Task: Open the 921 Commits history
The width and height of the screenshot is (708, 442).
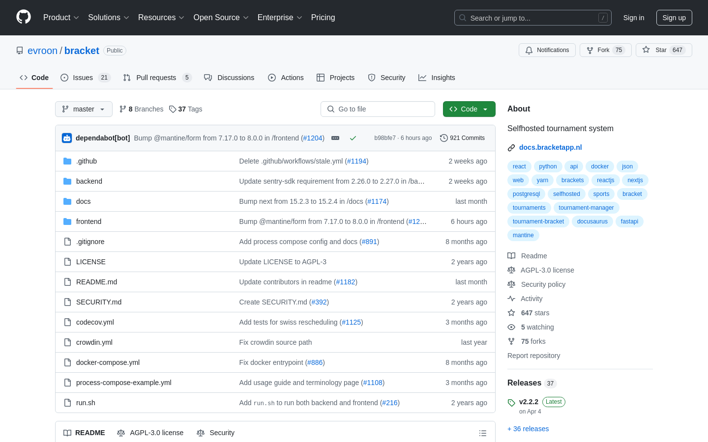Action: click(x=462, y=138)
